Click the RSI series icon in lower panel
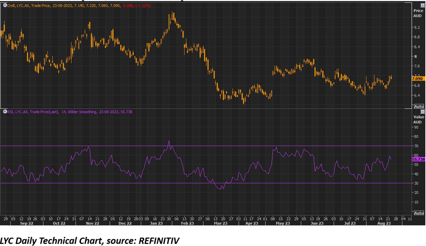The image size is (426, 246). pyautogui.click(x=5, y=112)
